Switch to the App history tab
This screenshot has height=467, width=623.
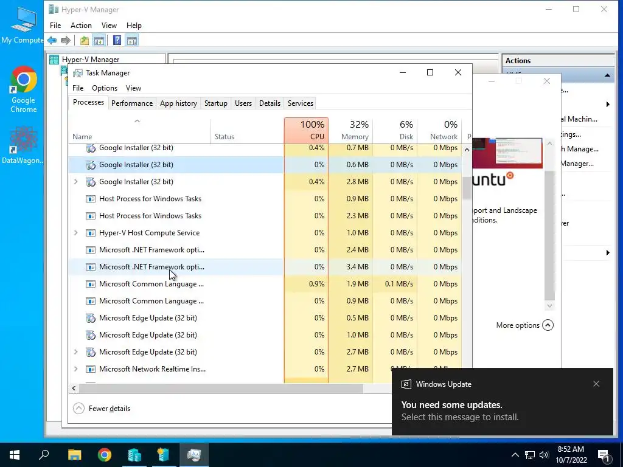point(178,103)
